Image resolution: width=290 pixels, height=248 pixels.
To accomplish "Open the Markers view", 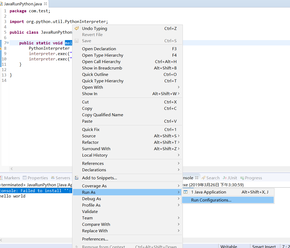I will click(x=11, y=178).
